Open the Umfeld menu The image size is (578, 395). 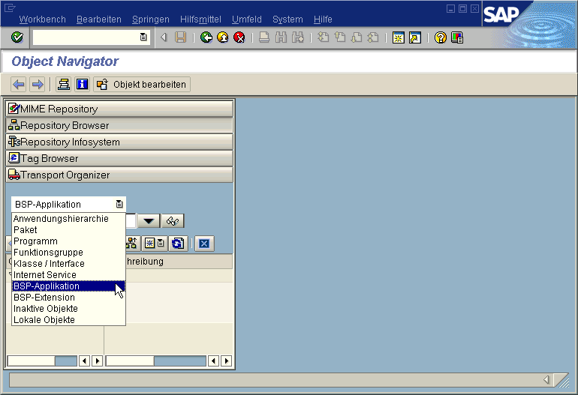[247, 19]
